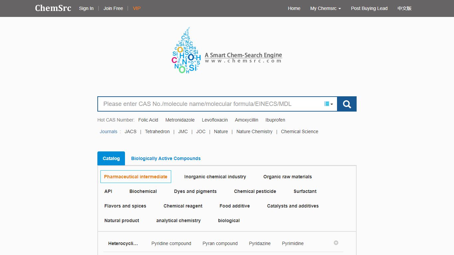
Task: Open Pyridazine subcategory
Action: coord(260,243)
